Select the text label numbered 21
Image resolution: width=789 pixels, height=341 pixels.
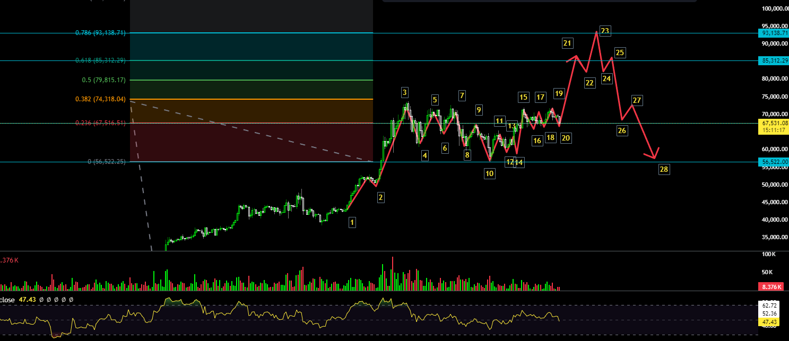[x=568, y=43]
